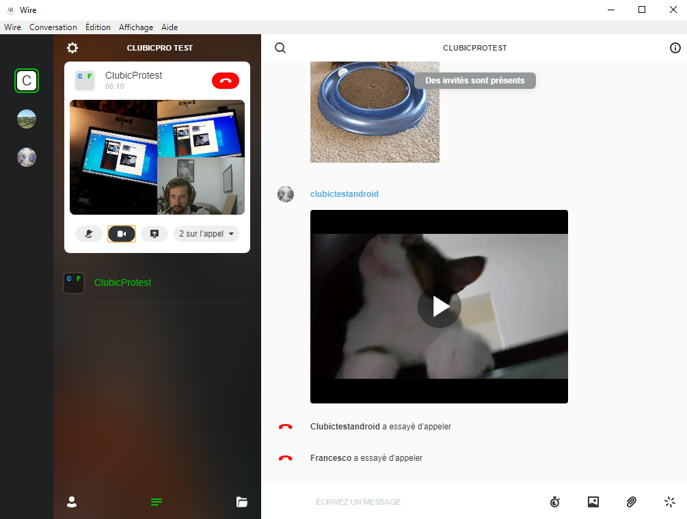Click the call video grid
Viewport: 687px width, 519px height.
[x=157, y=157]
